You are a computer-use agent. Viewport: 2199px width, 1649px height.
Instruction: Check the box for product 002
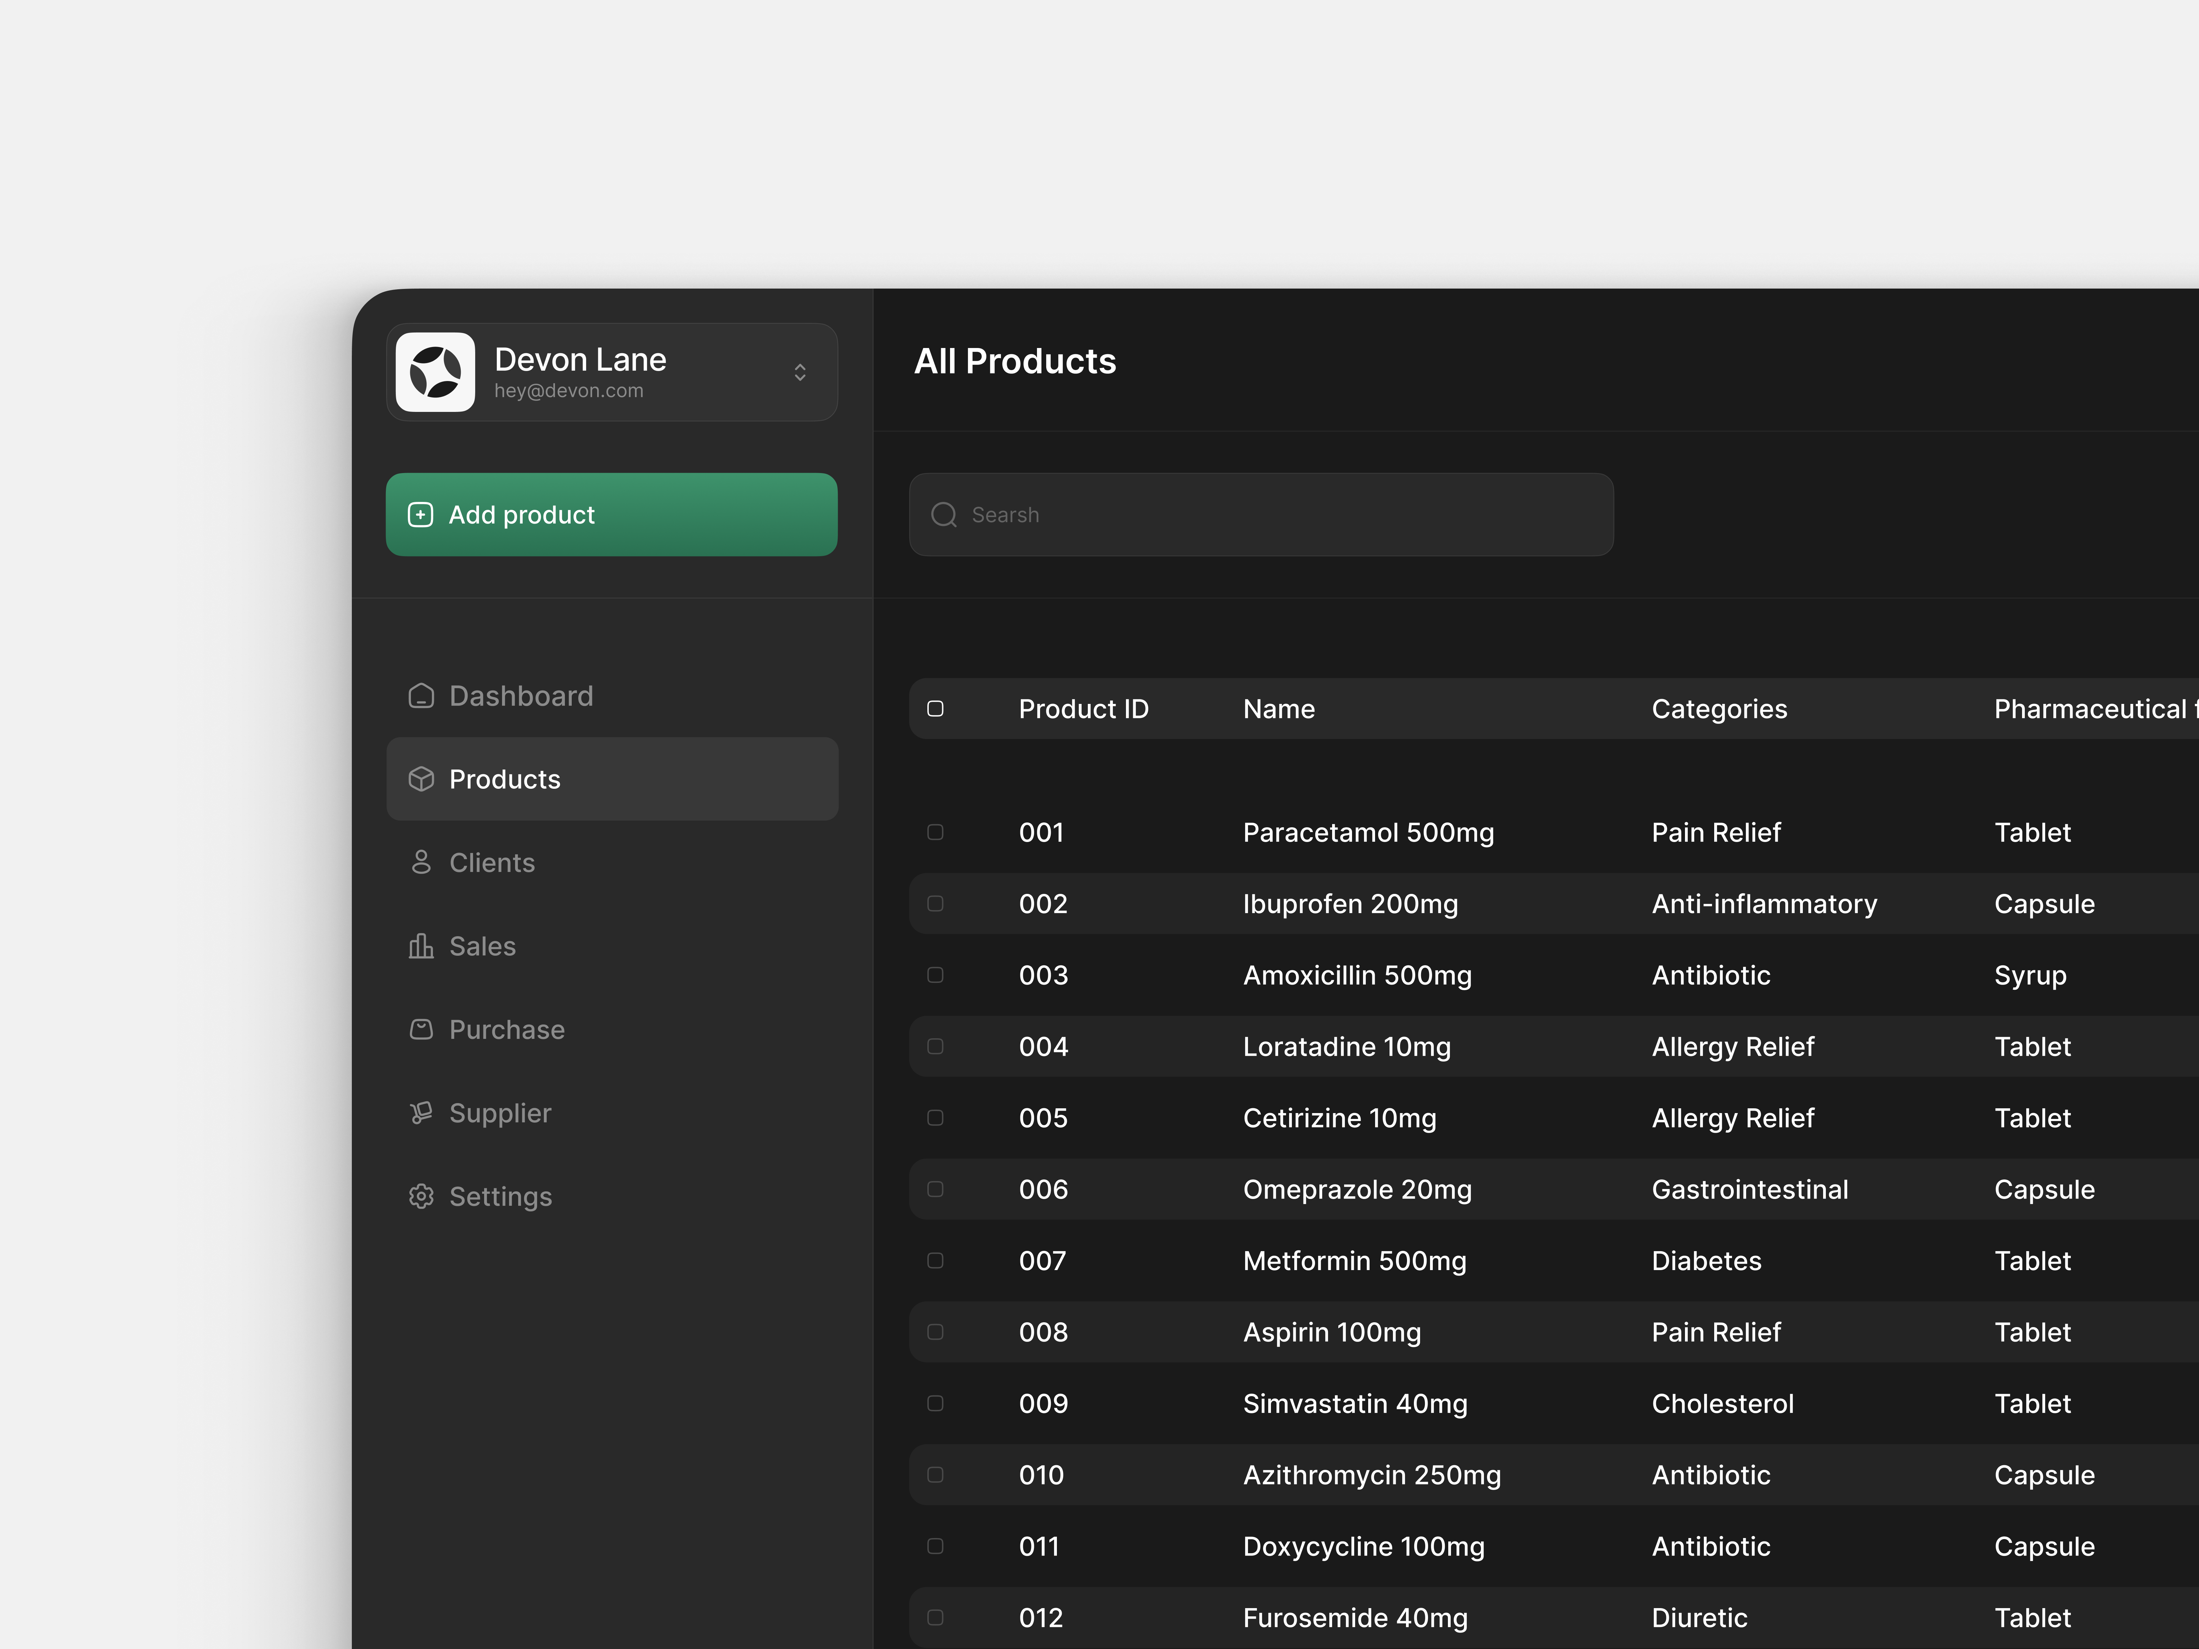click(936, 904)
